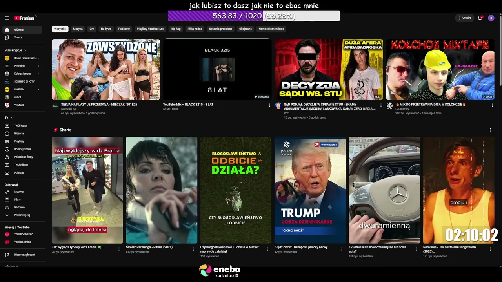Open the YOMAO subscription channel

pyautogui.click(x=23, y=105)
